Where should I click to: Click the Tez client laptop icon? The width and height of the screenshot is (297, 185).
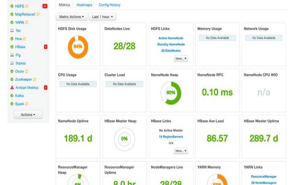tap(12, 31)
